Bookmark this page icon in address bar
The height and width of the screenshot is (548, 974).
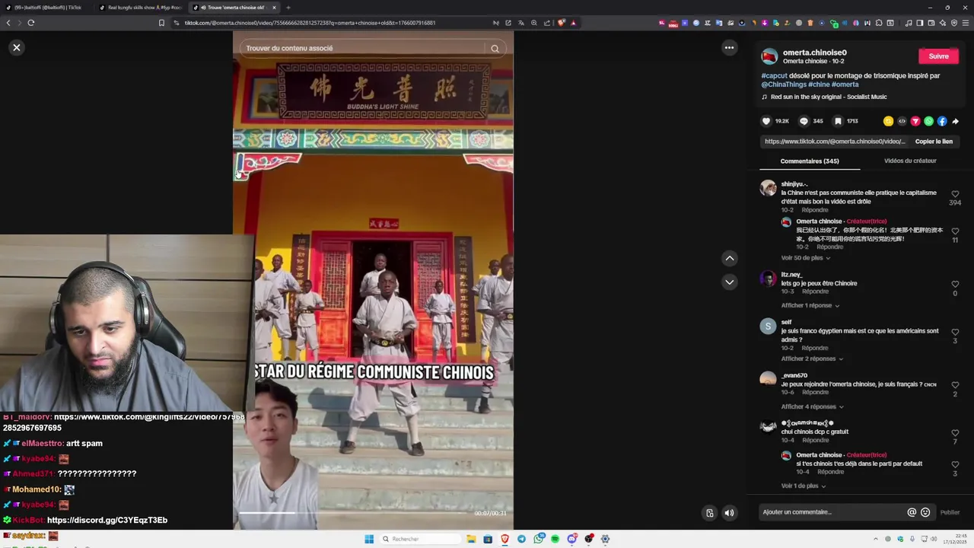161,23
